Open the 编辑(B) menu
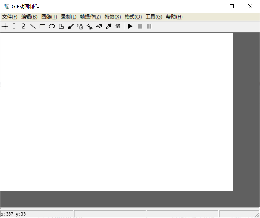This screenshot has width=260, height=218. click(x=29, y=17)
